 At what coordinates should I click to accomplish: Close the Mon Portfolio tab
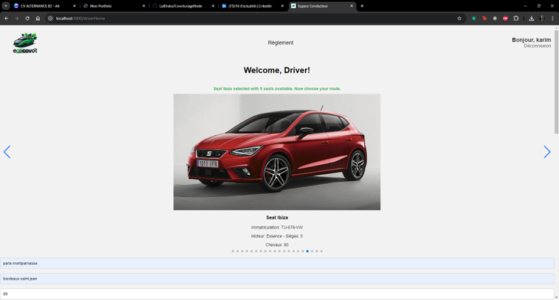[144, 6]
